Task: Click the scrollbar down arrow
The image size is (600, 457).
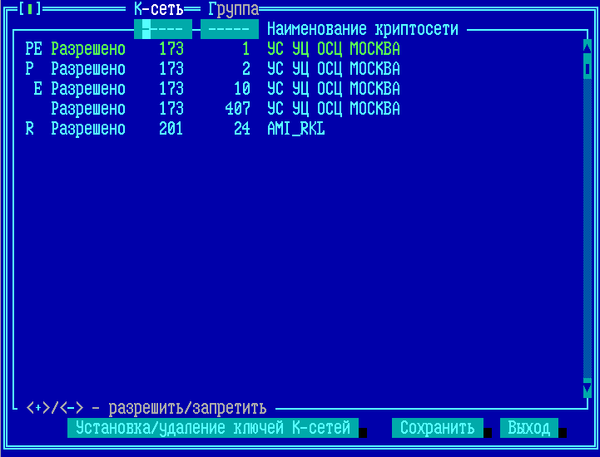Action: 588,389
